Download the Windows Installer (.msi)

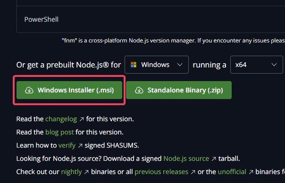coord(69,90)
